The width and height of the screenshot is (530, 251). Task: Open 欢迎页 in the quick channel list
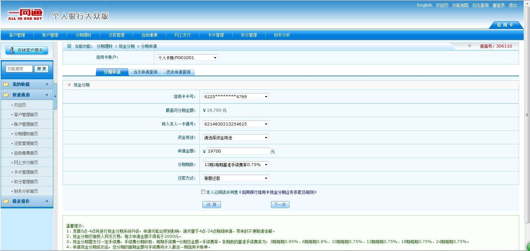pos(20,105)
